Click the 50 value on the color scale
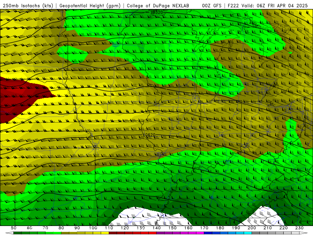Viewport: 313px width, 235px height. (14, 228)
